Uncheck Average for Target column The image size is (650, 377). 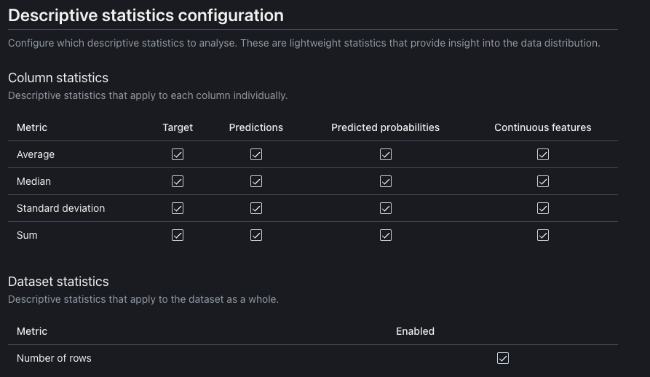click(x=178, y=154)
